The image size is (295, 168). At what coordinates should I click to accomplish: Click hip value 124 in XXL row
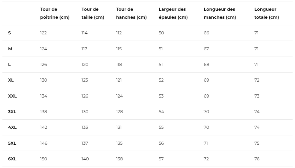119,96
